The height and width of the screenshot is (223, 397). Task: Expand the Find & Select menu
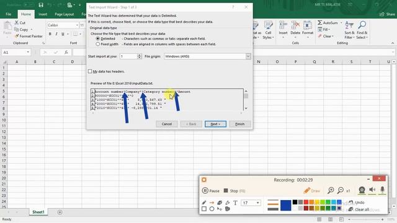click(x=362, y=30)
